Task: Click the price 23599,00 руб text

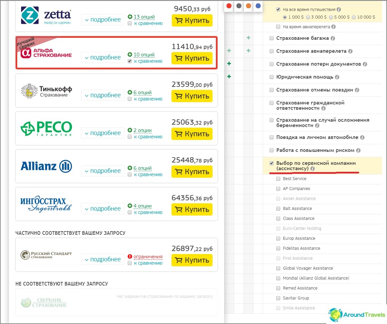Action: pos(192,84)
